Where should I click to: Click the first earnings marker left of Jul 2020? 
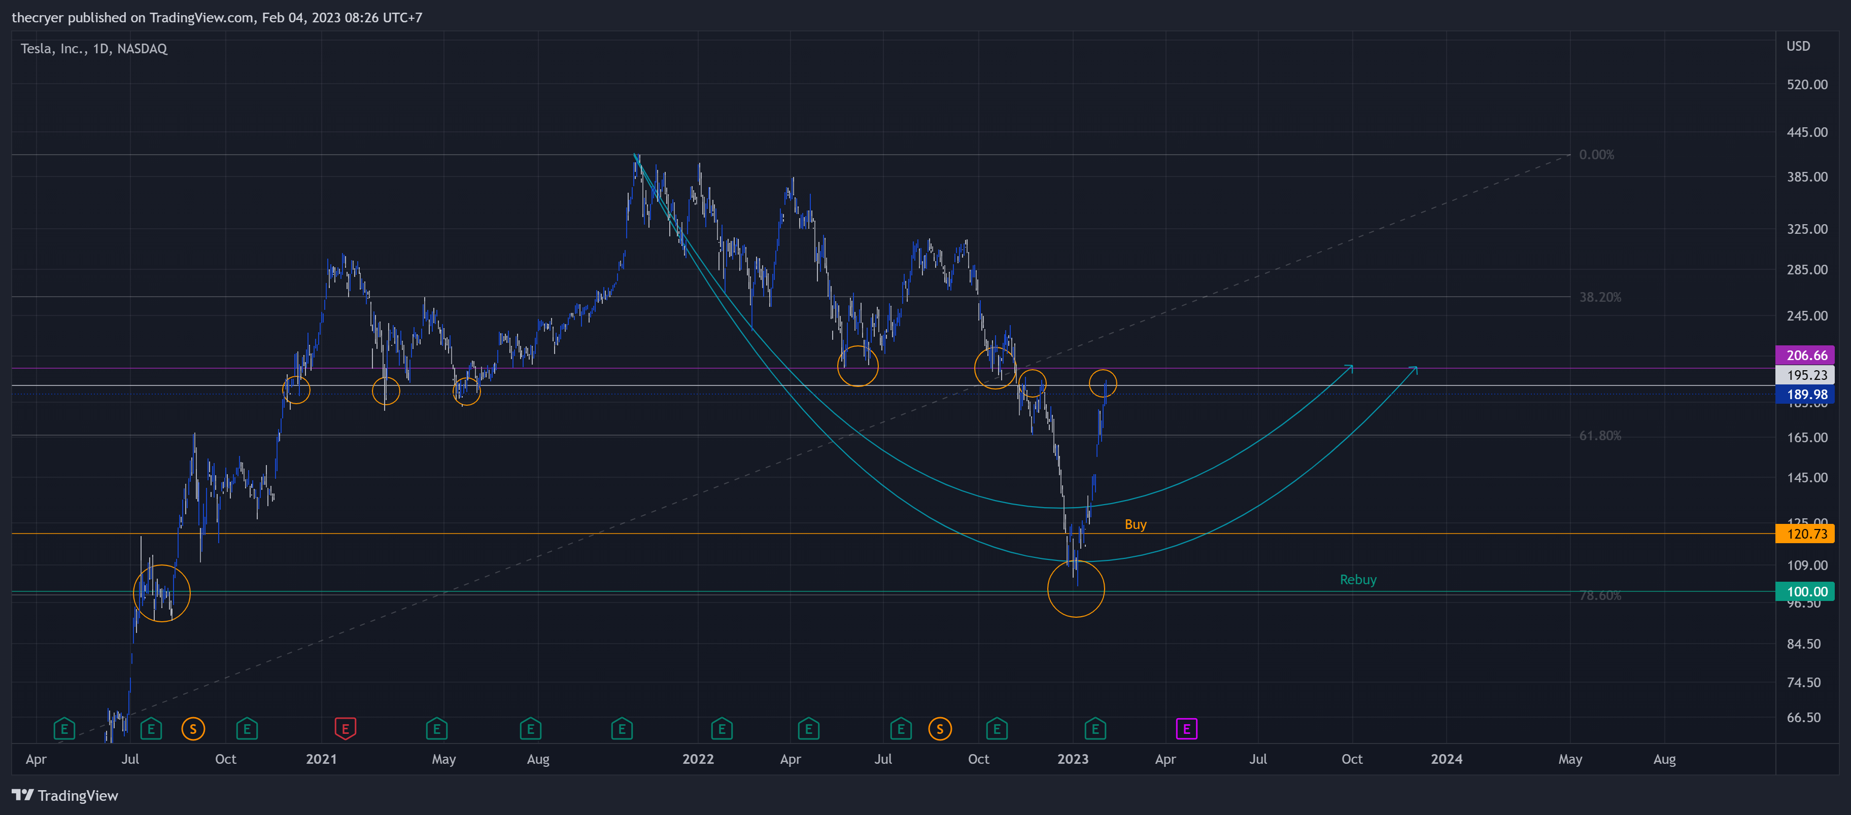pos(64,729)
